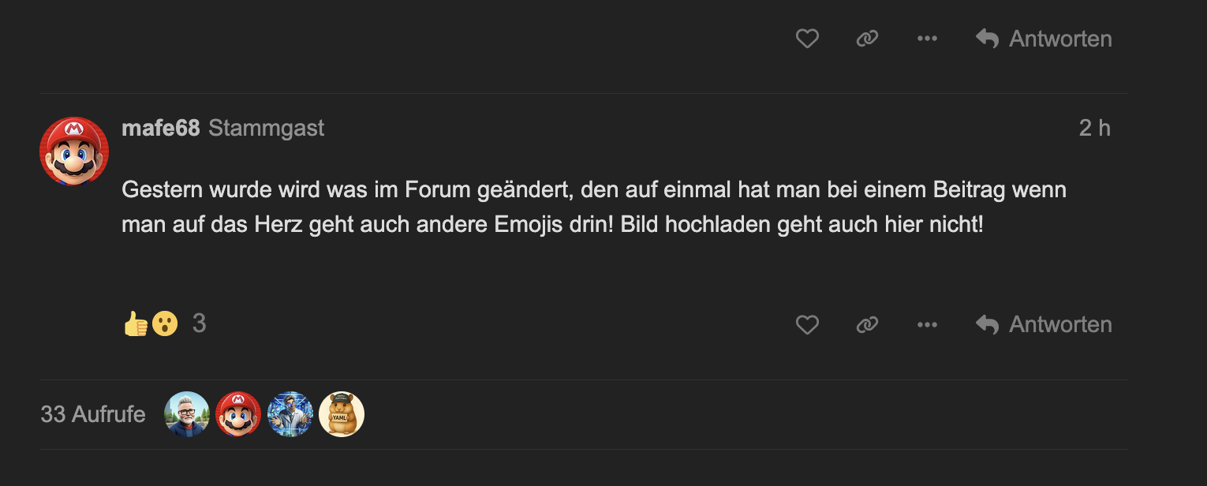
Task: Click the heart icon on the top post
Action: [807, 39]
